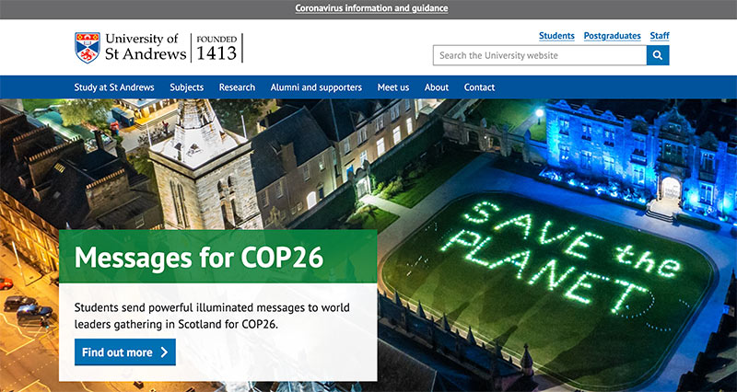Screen dimensions: 737x392
Task: Go to the Contact menu item
Action: [479, 87]
